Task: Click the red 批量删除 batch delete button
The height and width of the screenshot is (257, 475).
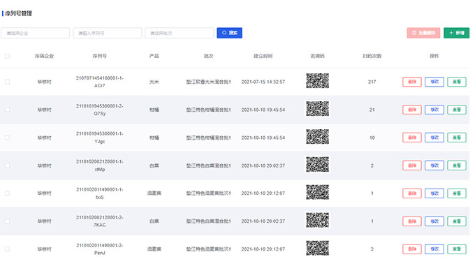Action: [x=423, y=33]
